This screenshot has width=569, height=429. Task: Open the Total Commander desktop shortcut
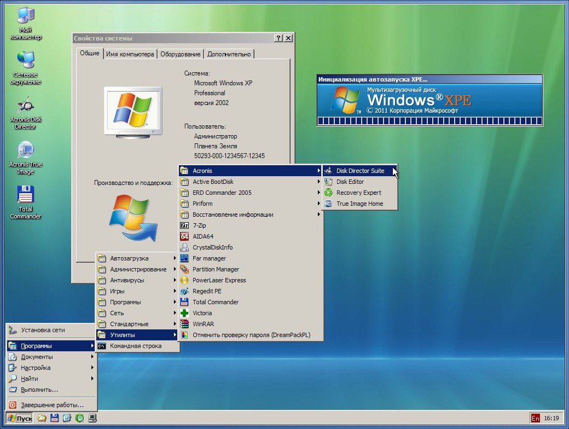point(25,202)
